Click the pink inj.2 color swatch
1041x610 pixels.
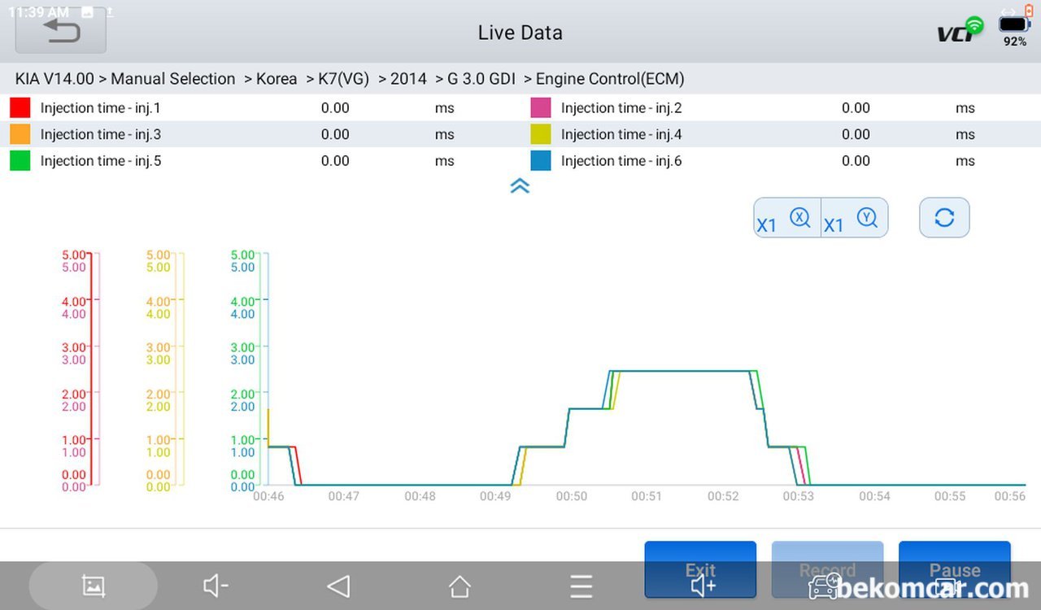coord(540,107)
